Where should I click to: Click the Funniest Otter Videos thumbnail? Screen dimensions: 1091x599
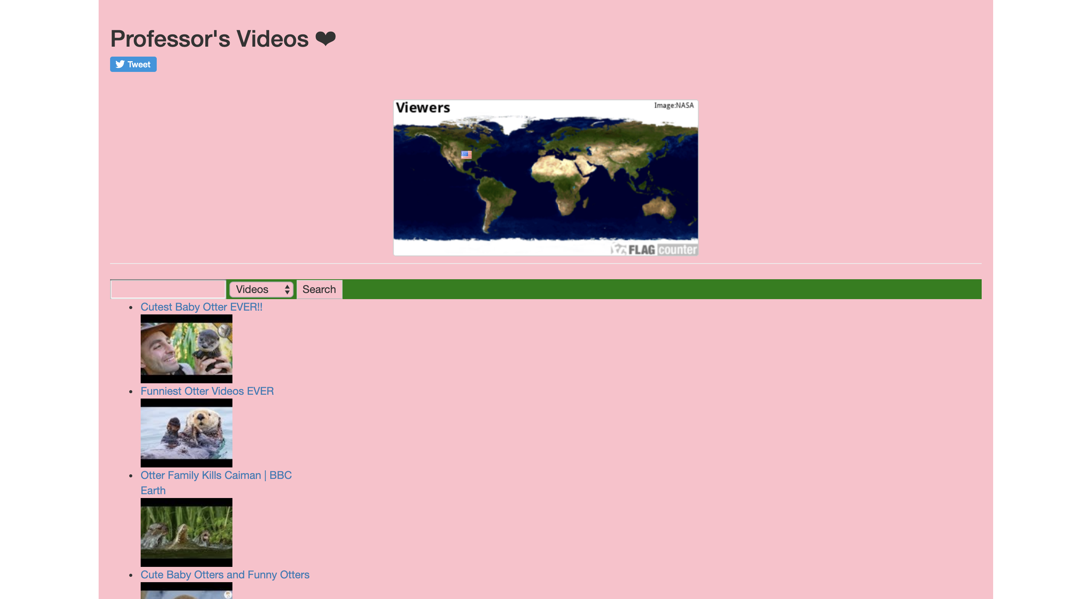point(186,433)
